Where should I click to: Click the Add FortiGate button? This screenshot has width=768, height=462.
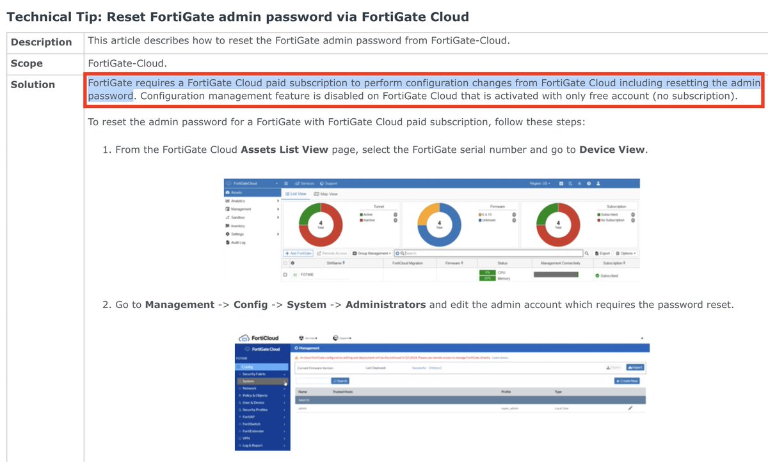[298, 254]
